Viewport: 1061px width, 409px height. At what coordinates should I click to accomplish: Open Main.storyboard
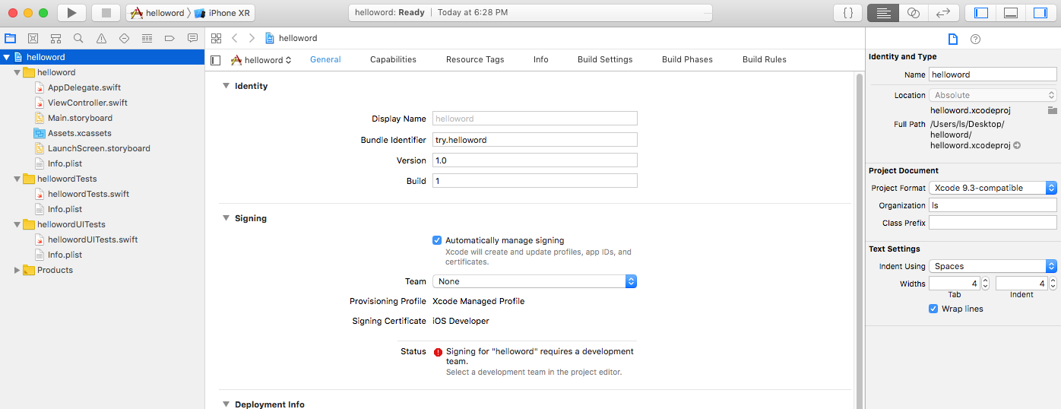click(80, 118)
